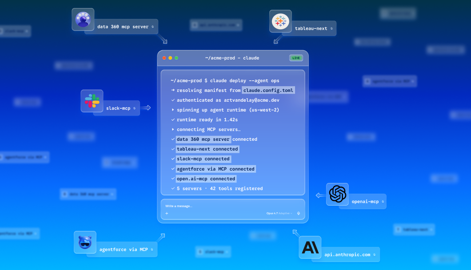Click the Tableau logo icon tile
Image resolution: width=471 pixels, height=270 pixels.
click(280, 21)
